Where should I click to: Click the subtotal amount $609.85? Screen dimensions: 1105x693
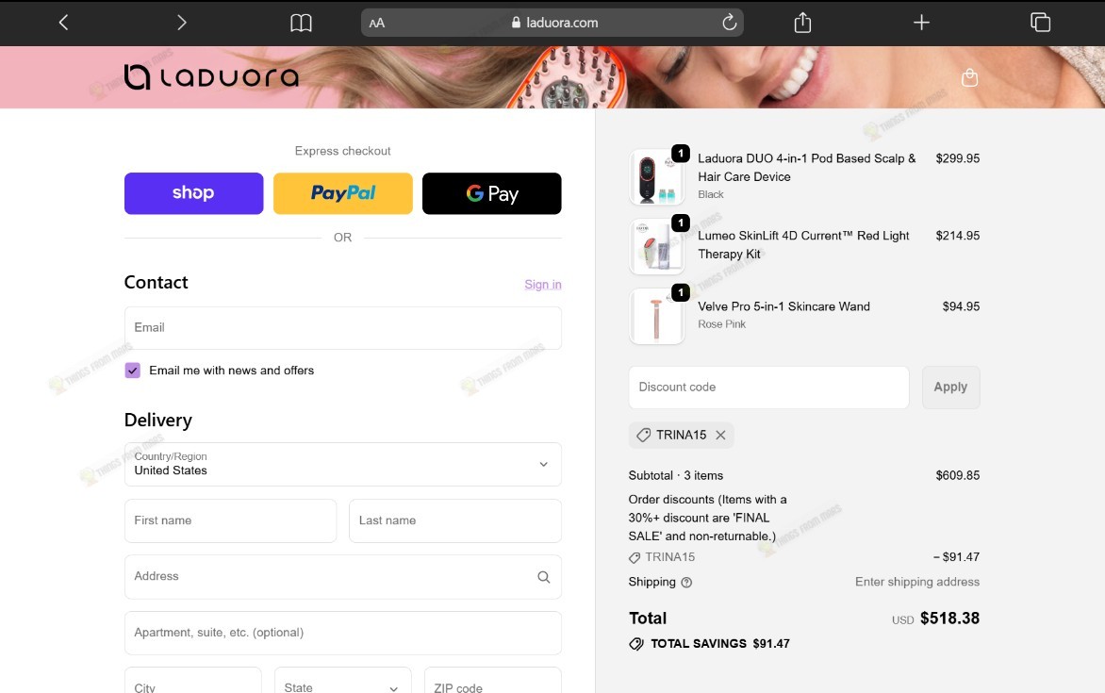pyautogui.click(x=958, y=476)
